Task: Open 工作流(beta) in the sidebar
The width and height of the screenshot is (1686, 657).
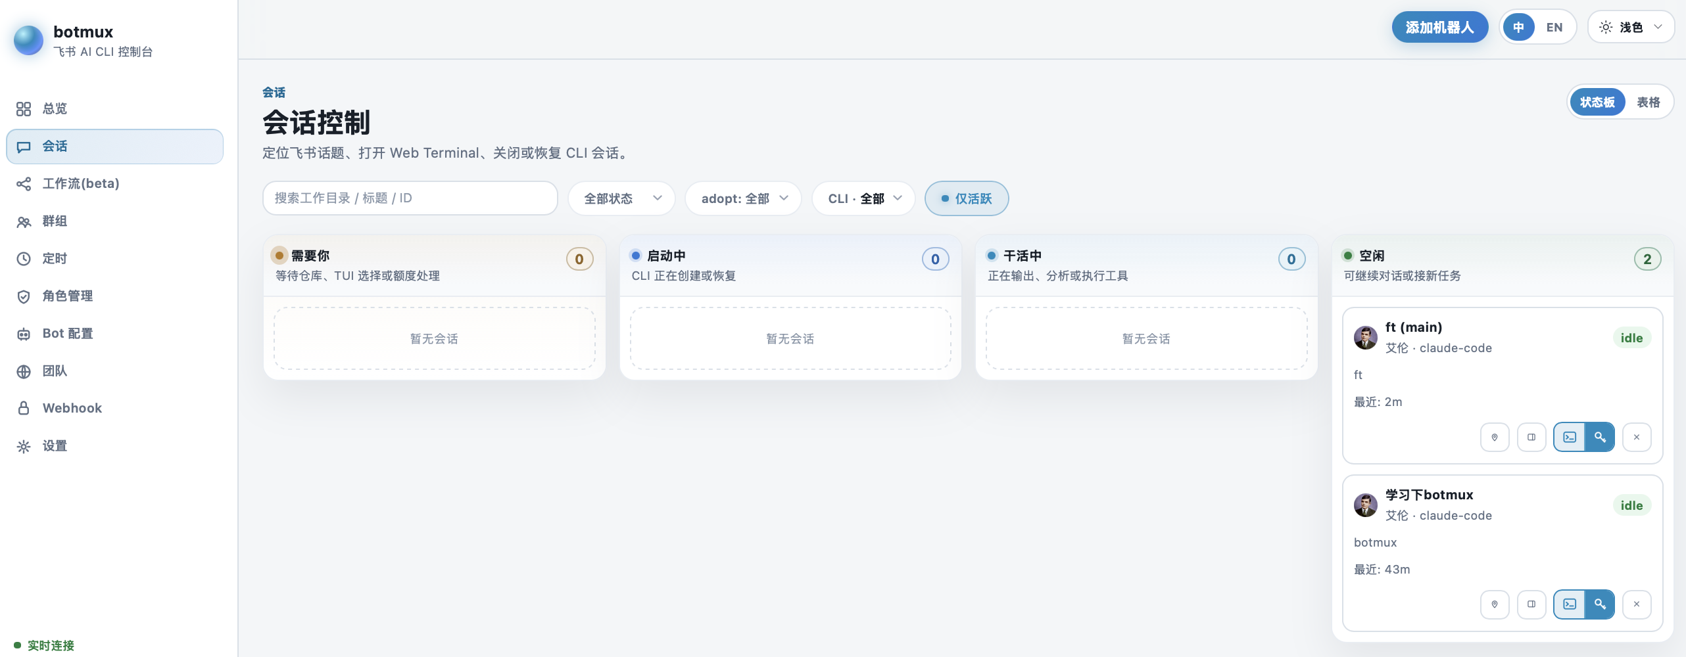Action: [x=115, y=184]
